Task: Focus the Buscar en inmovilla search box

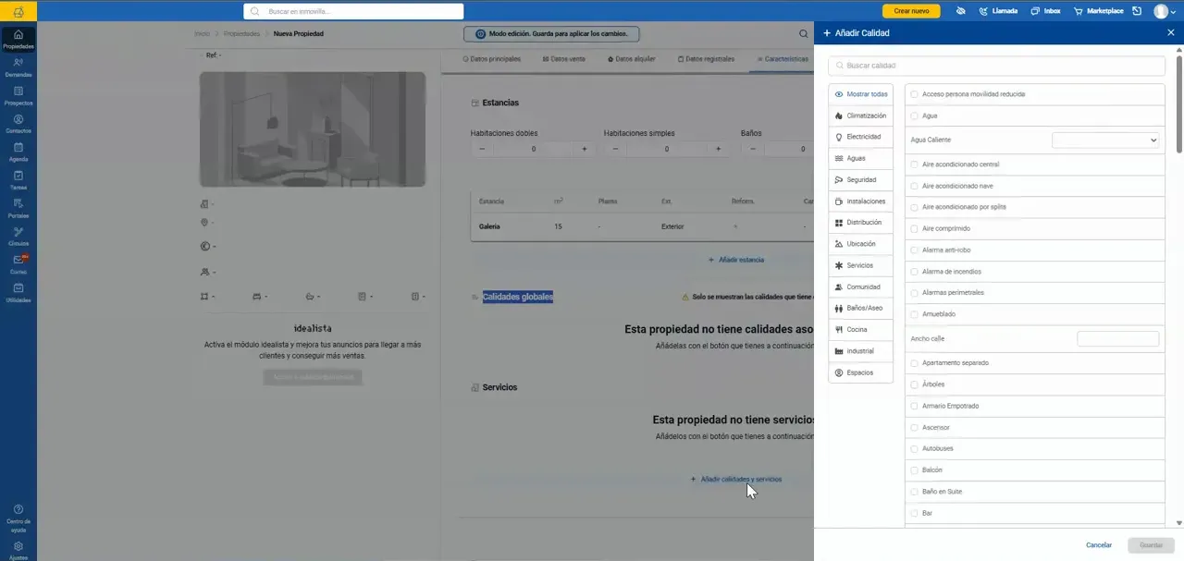Action: [x=353, y=11]
